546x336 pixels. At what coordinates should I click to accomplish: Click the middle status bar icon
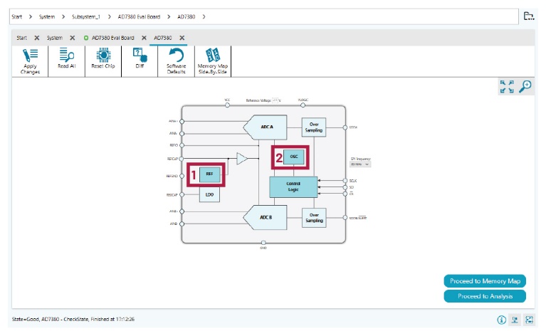(515, 320)
